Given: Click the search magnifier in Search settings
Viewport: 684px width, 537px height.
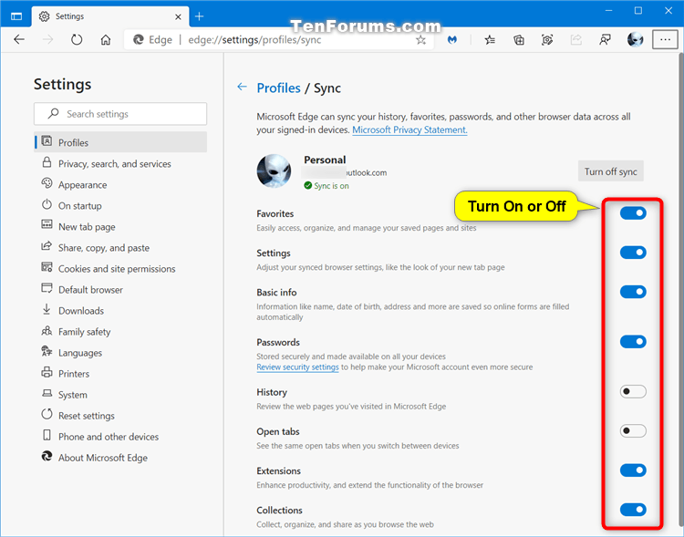Looking at the screenshot, I should coord(53,113).
